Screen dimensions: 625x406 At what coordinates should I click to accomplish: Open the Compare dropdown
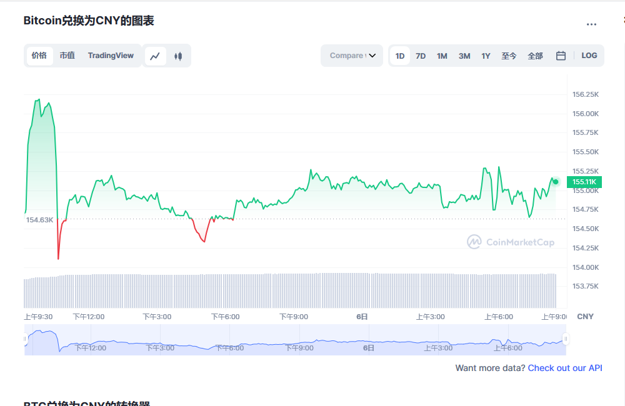[x=352, y=56]
